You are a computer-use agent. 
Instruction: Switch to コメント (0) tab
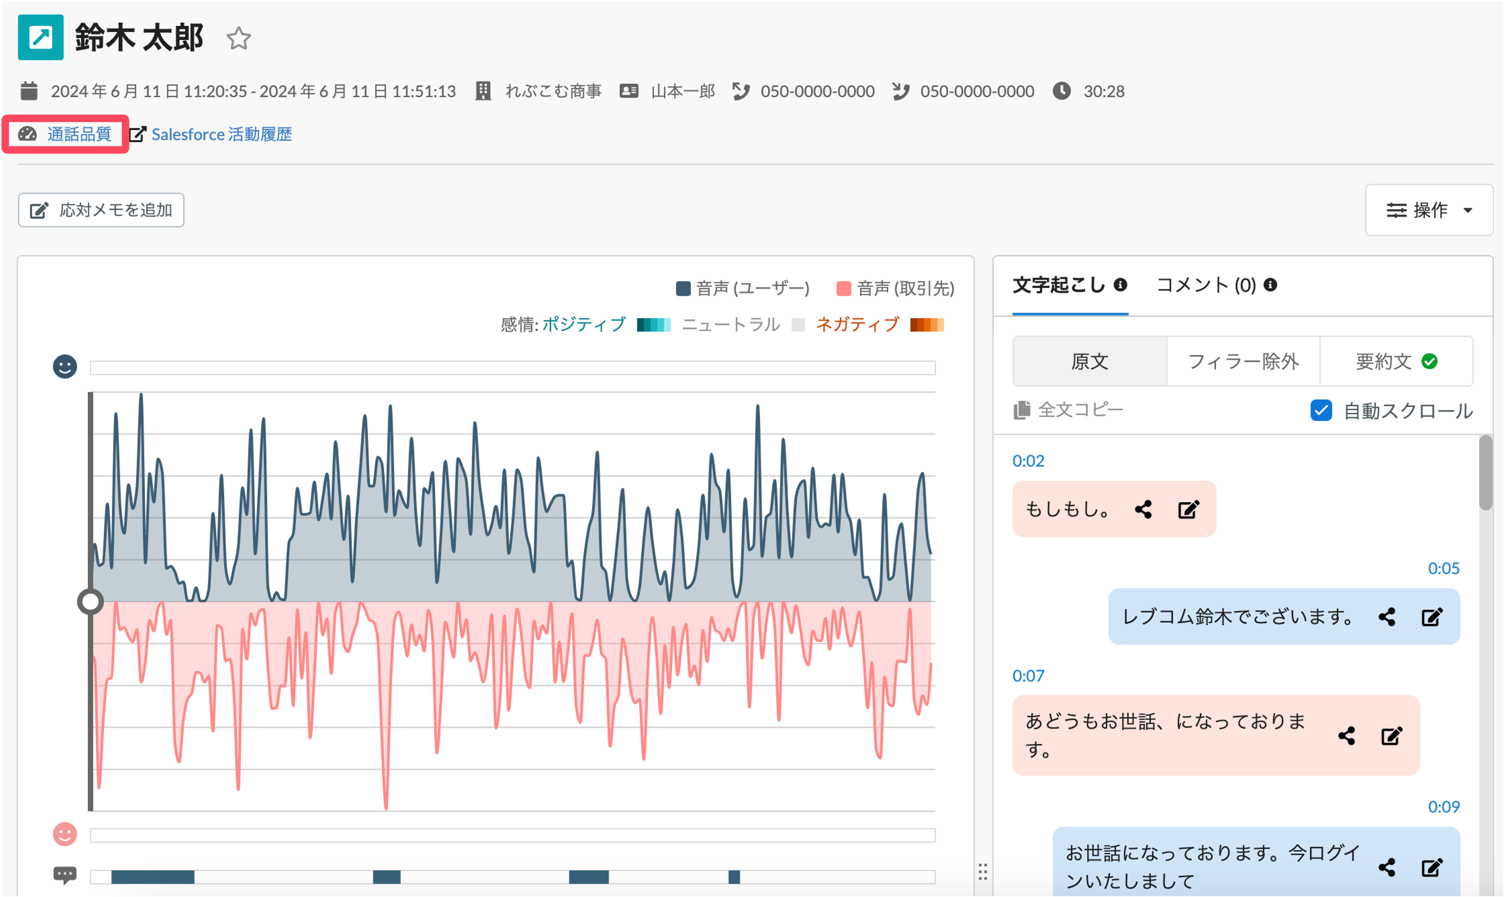tap(1207, 285)
